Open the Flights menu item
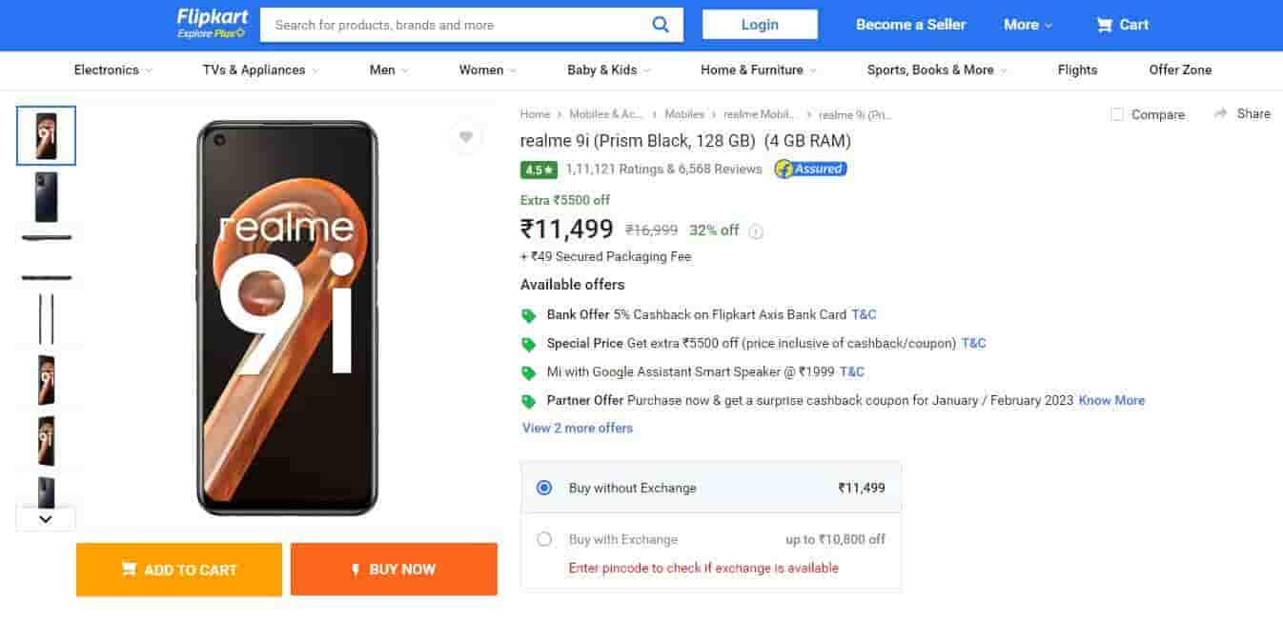This screenshot has height=621, width=1283. [x=1077, y=70]
